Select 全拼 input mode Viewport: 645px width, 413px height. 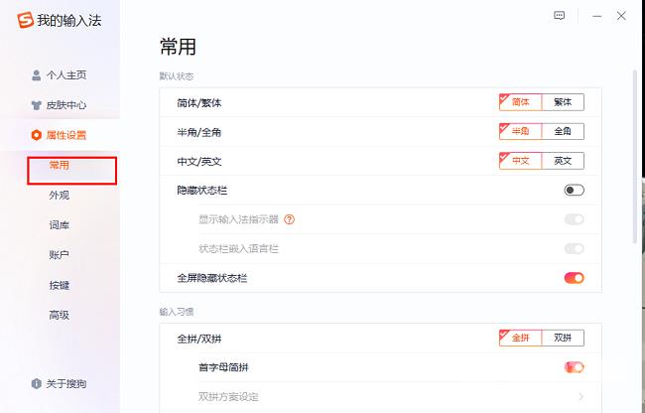[x=520, y=338]
